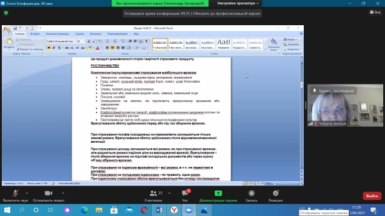Image resolution: width=385 pixels, height=216 pixels.
Task: Click the Windows Start button
Action: [7, 210]
